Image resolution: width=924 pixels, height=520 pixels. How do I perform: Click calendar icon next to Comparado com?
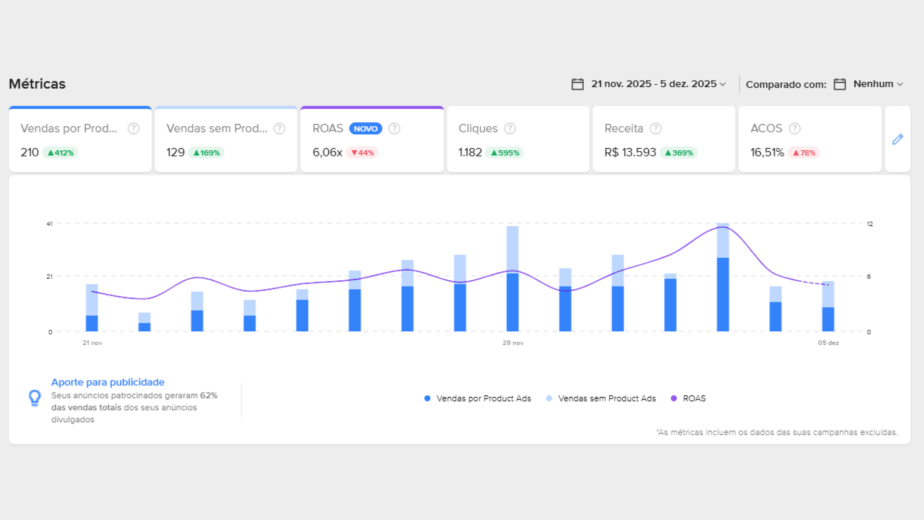click(x=840, y=84)
